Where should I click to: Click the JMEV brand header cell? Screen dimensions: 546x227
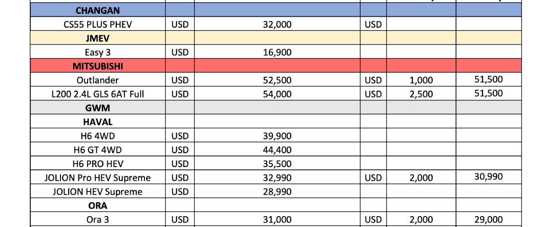click(98, 38)
